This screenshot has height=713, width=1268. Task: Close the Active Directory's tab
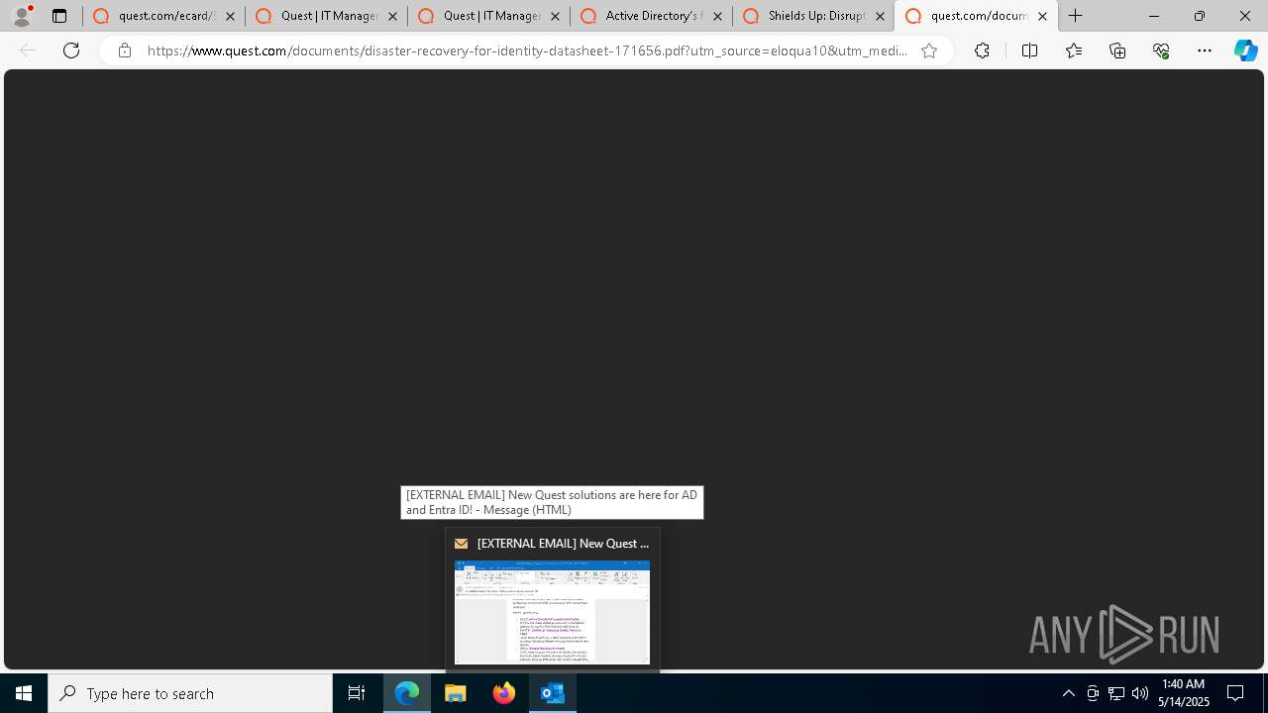click(717, 17)
